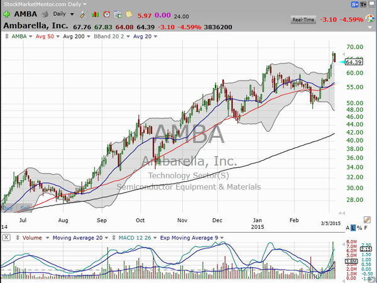Image resolution: width=377 pixels, height=283 pixels.
Task: Click the resize handle left of AMBA legend
Action: [x=7, y=36]
